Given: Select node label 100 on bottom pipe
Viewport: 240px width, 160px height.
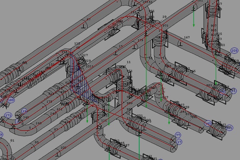Looking at the screenshot, I should pos(63,148).
